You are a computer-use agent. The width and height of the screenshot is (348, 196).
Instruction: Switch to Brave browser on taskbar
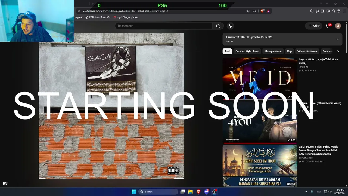click(x=198, y=192)
